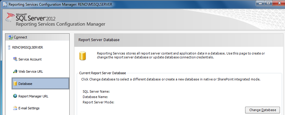Click the Change Database button
The width and height of the screenshot is (285, 115).
[x=262, y=110]
